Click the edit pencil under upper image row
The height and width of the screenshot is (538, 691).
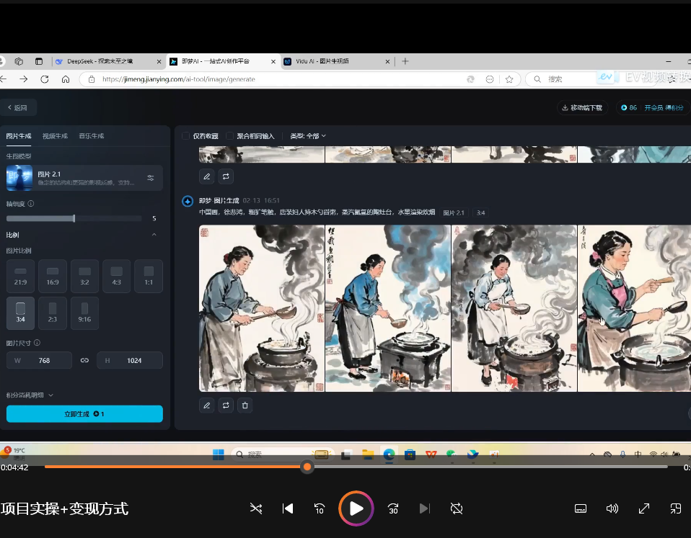(x=207, y=176)
